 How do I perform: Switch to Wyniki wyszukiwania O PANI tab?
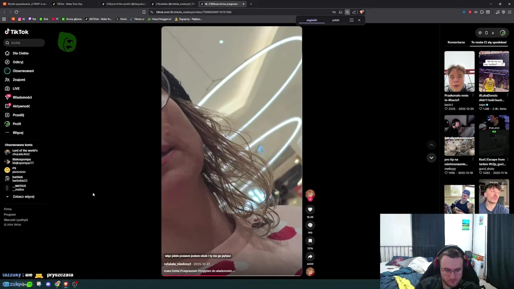click(25, 4)
